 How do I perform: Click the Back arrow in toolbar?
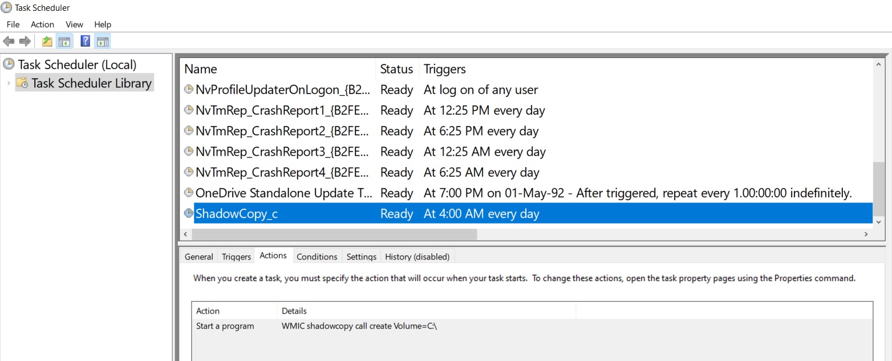coord(9,41)
